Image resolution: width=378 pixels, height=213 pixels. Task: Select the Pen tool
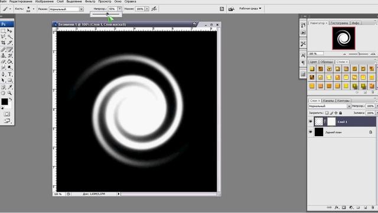coord(4,74)
